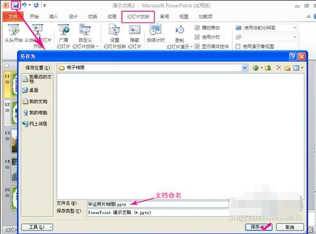Select slide 13 thumbnail in slide panel

[x=14, y=141]
